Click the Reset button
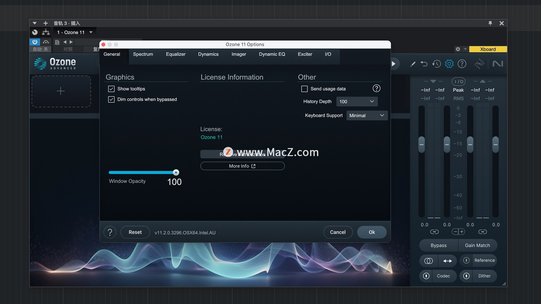Viewport: 541px width, 304px height. point(135,232)
